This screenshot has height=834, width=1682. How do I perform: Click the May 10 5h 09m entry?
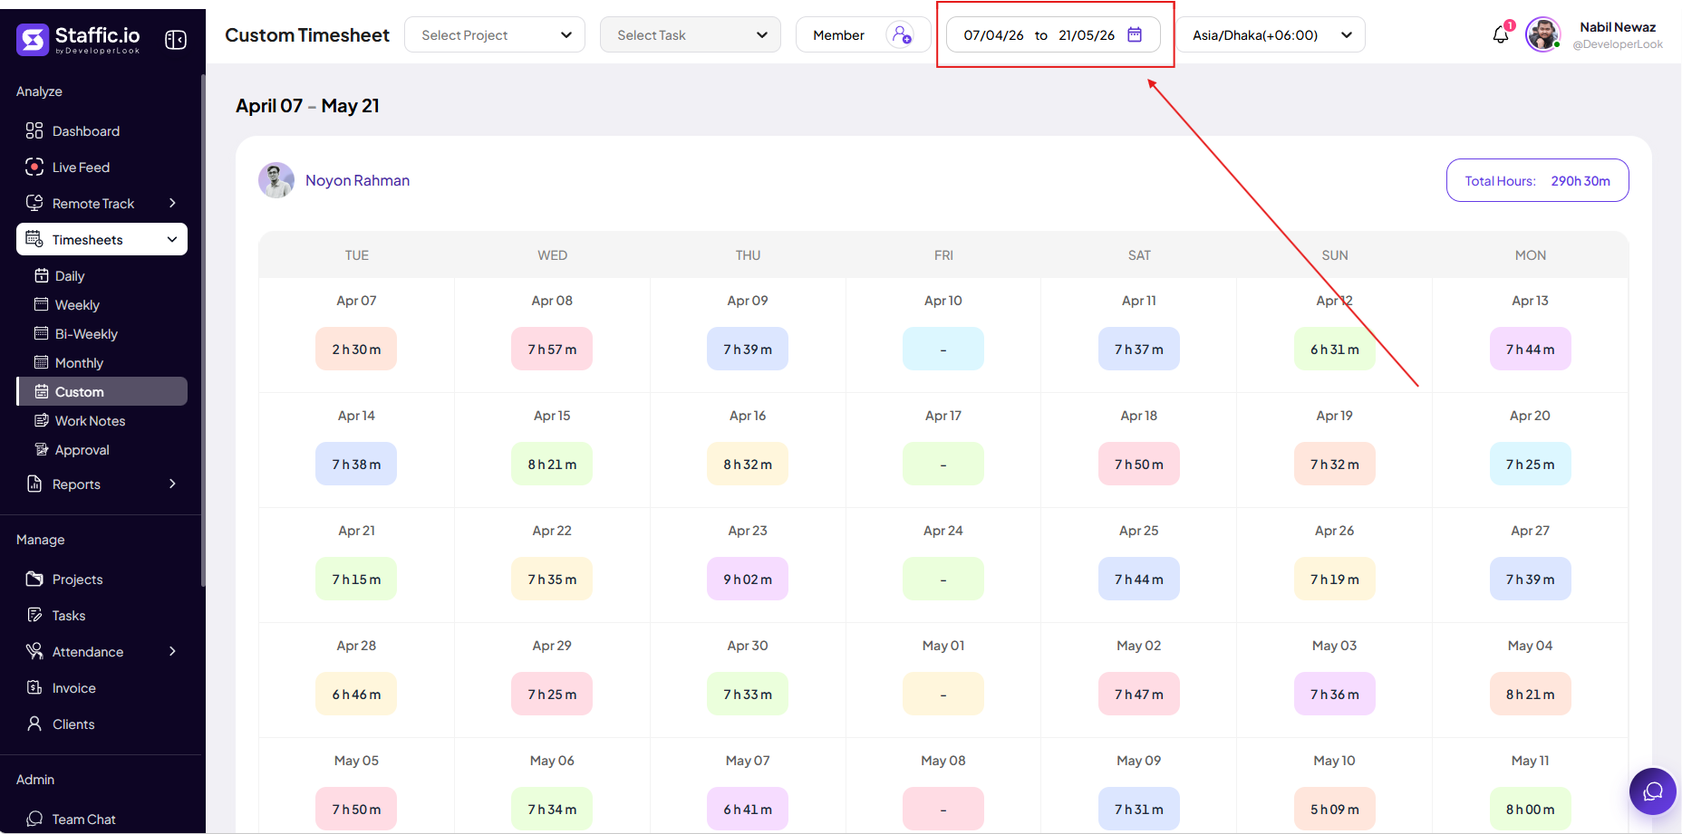[1335, 809]
